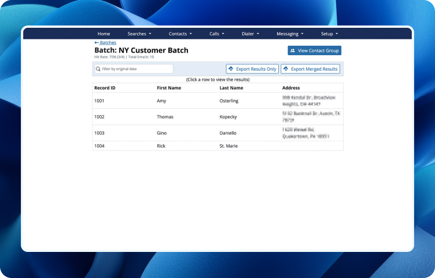Open the Dialer dropdown menu
This screenshot has width=435, height=278.
point(250,34)
